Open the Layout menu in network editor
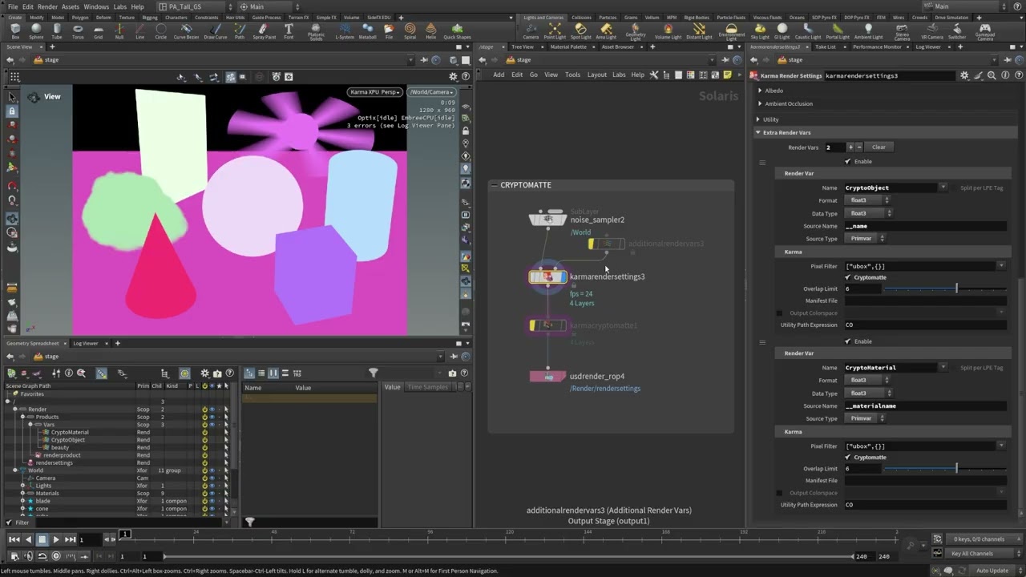This screenshot has height=577, width=1026. 597,75
